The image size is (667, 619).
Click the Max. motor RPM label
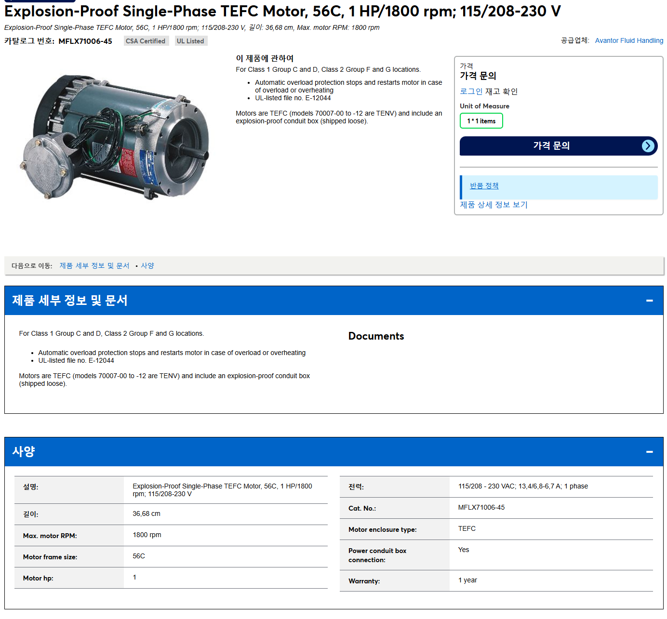pos(50,536)
